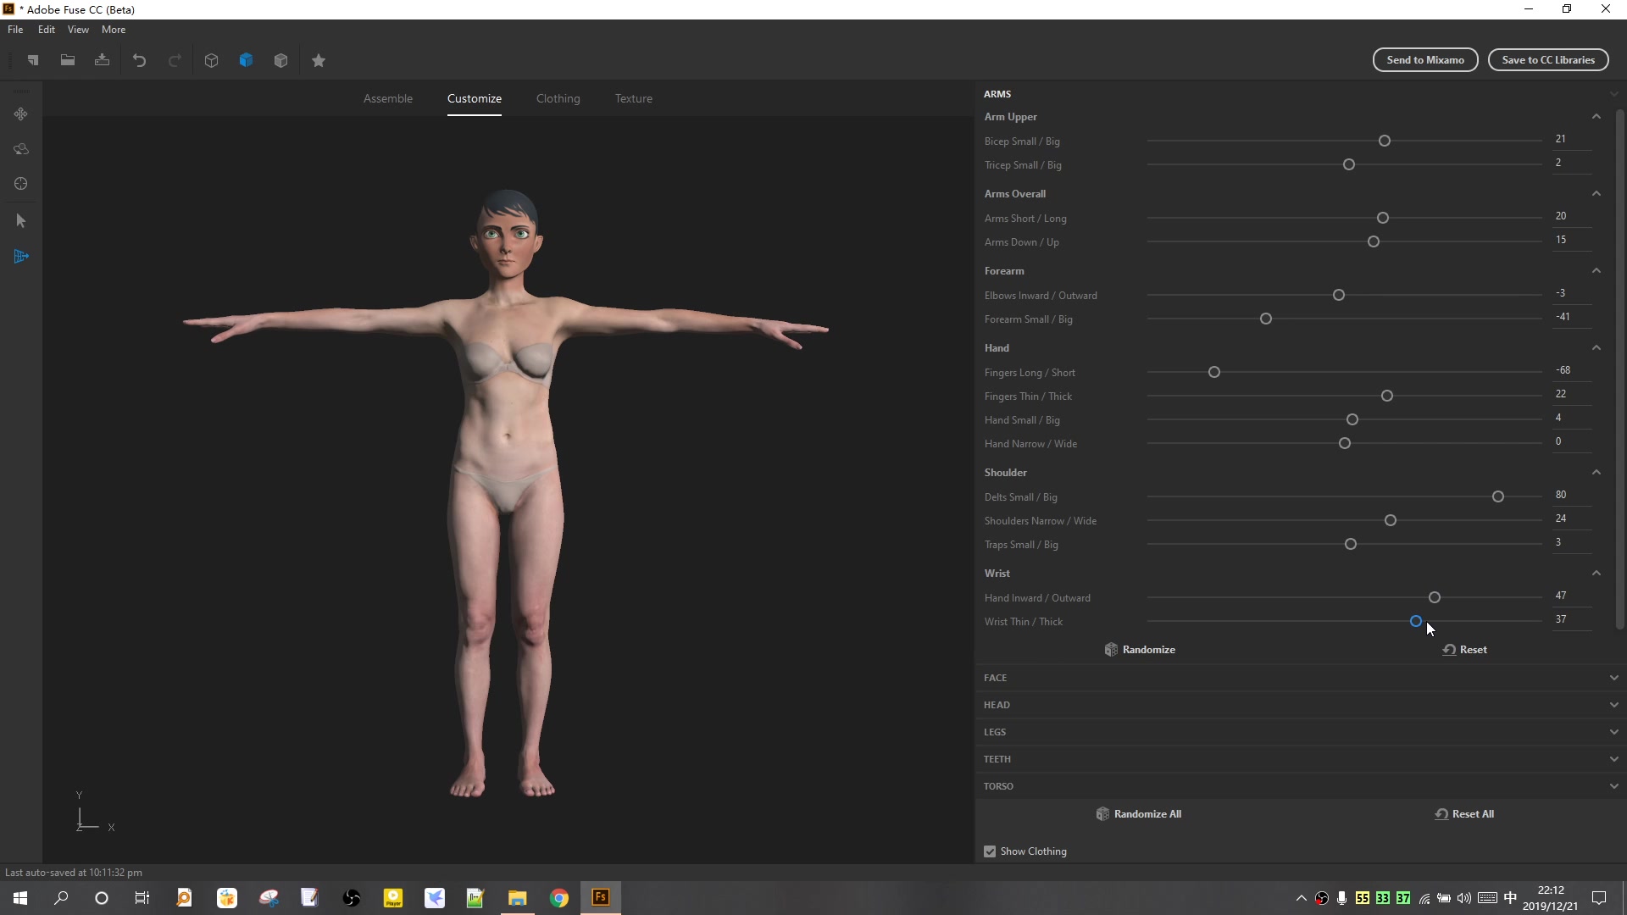
Task: Select the move/transform tool icon
Action: tap(20, 113)
